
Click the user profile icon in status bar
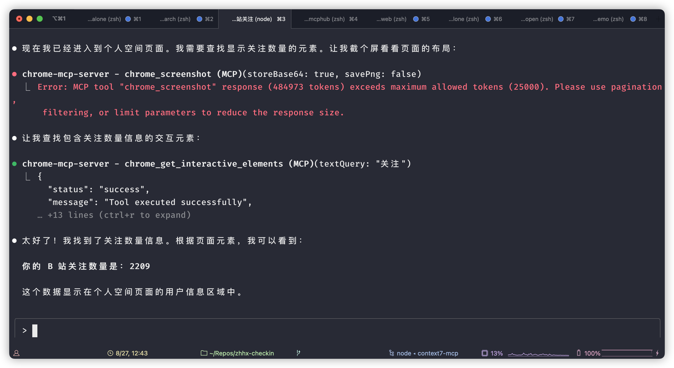pyautogui.click(x=16, y=353)
